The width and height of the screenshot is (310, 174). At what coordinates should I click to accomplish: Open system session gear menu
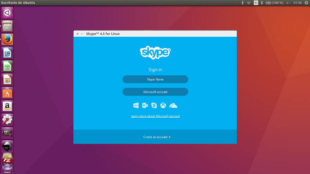coord(306,3)
